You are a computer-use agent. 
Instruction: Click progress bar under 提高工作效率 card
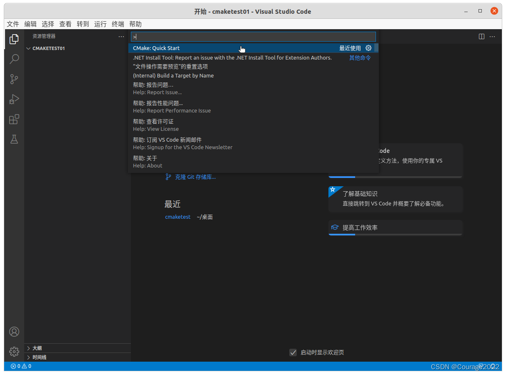[x=396, y=235]
